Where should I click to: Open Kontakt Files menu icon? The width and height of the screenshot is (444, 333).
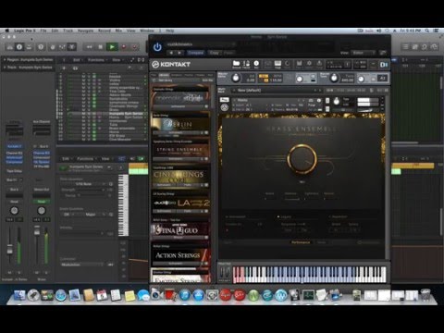point(299,64)
